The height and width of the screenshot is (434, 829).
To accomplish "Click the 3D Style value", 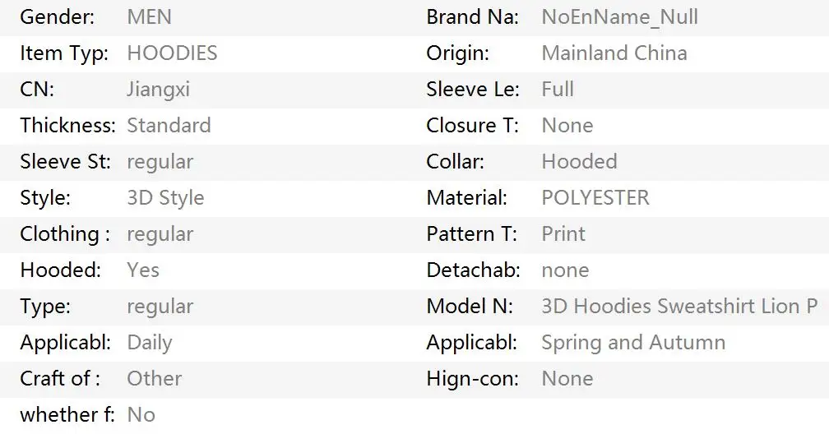I will (165, 198).
